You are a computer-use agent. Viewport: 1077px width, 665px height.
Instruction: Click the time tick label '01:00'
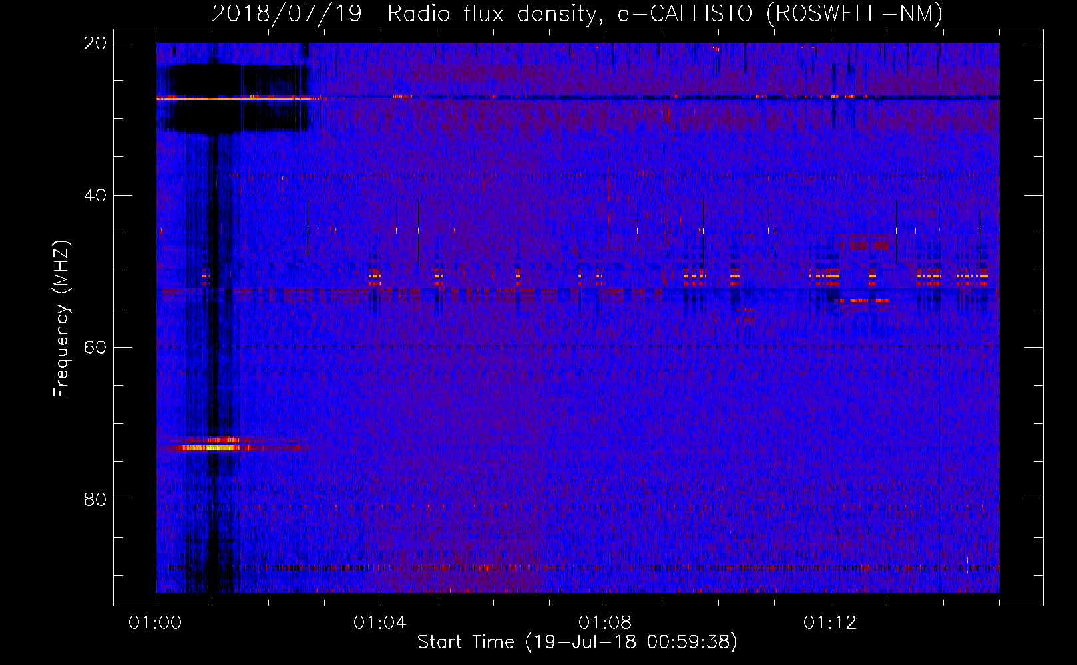coord(155,622)
